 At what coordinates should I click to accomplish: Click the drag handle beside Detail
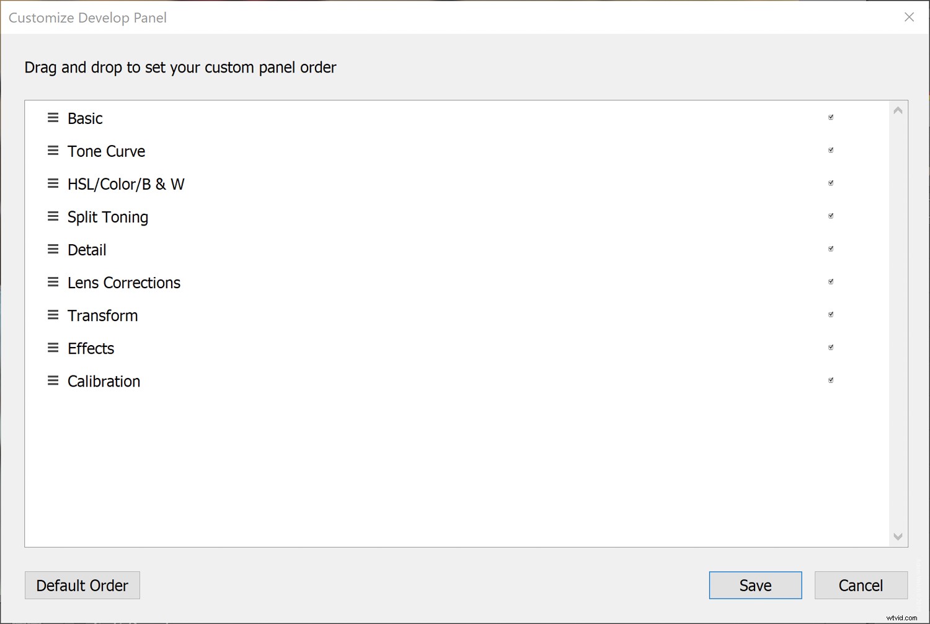pyautogui.click(x=53, y=249)
